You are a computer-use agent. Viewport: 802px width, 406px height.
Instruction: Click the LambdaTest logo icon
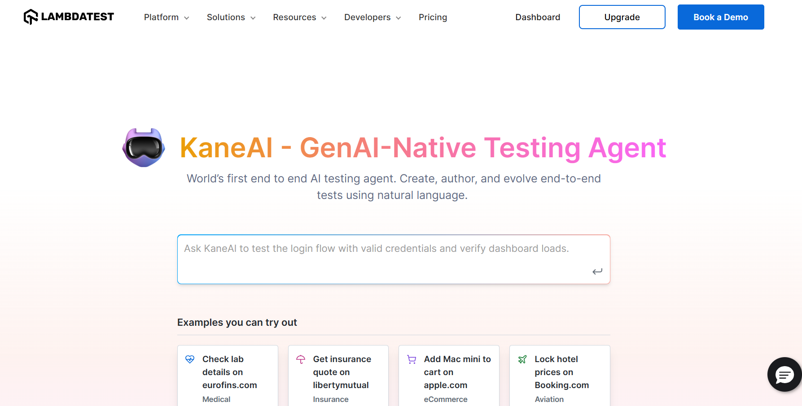(31, 17)
